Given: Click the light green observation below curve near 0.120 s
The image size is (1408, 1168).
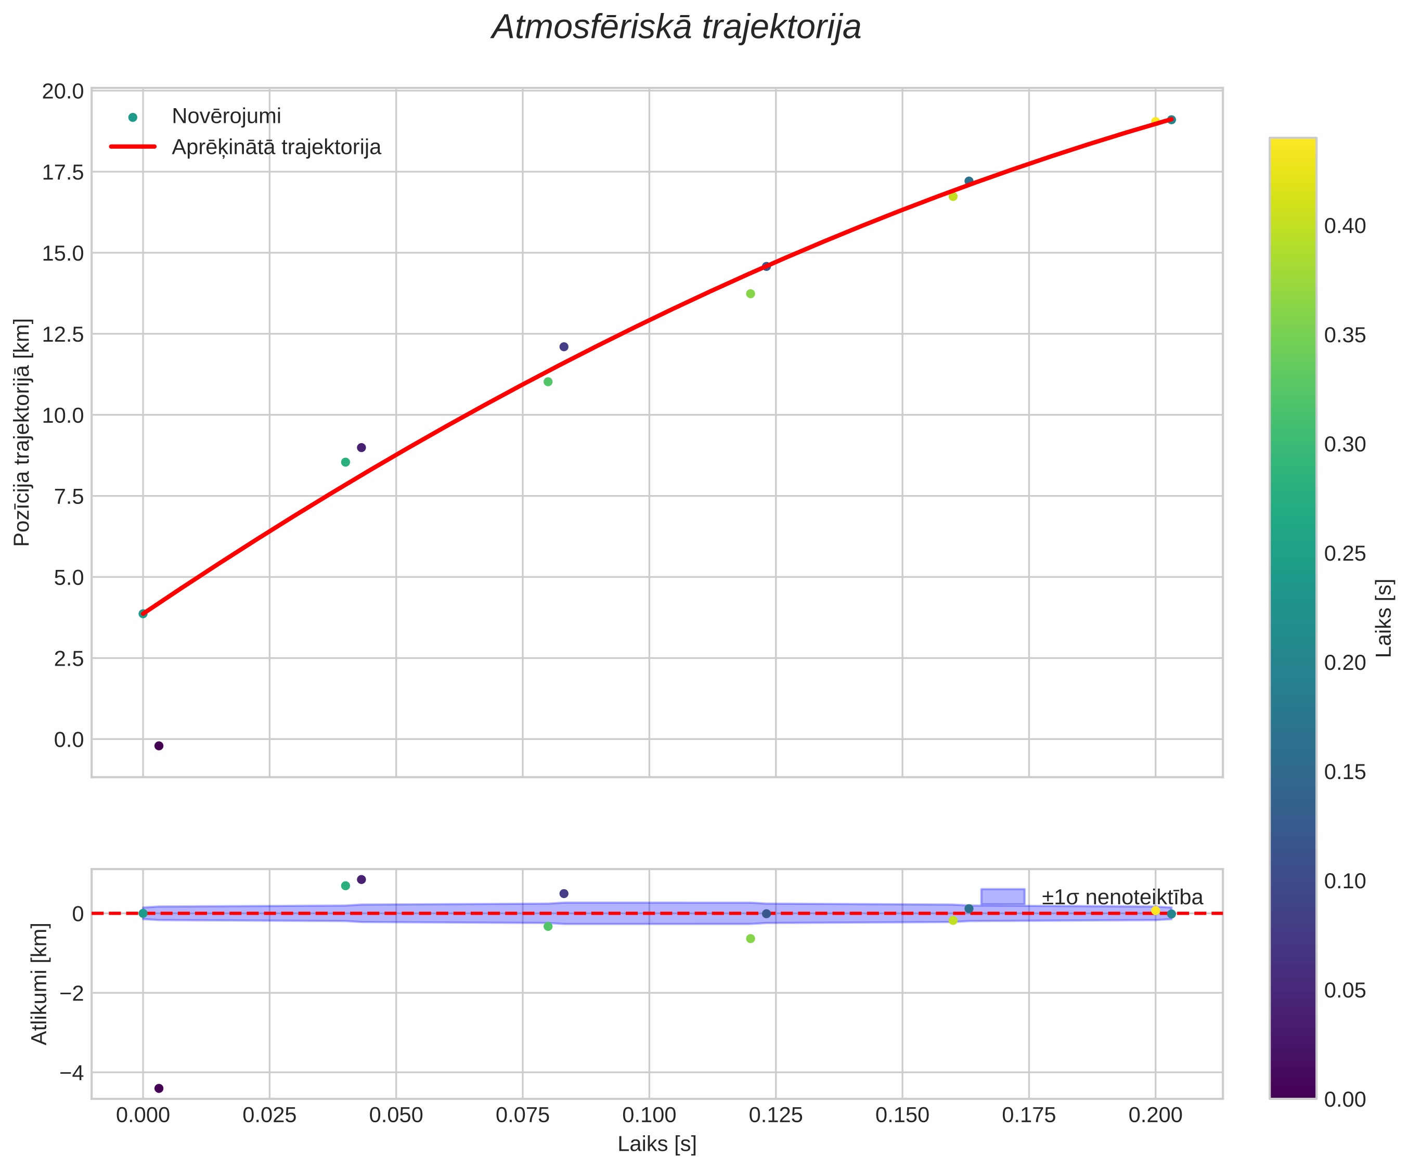Looking at the screenshot, I should [x=750, y=294].
